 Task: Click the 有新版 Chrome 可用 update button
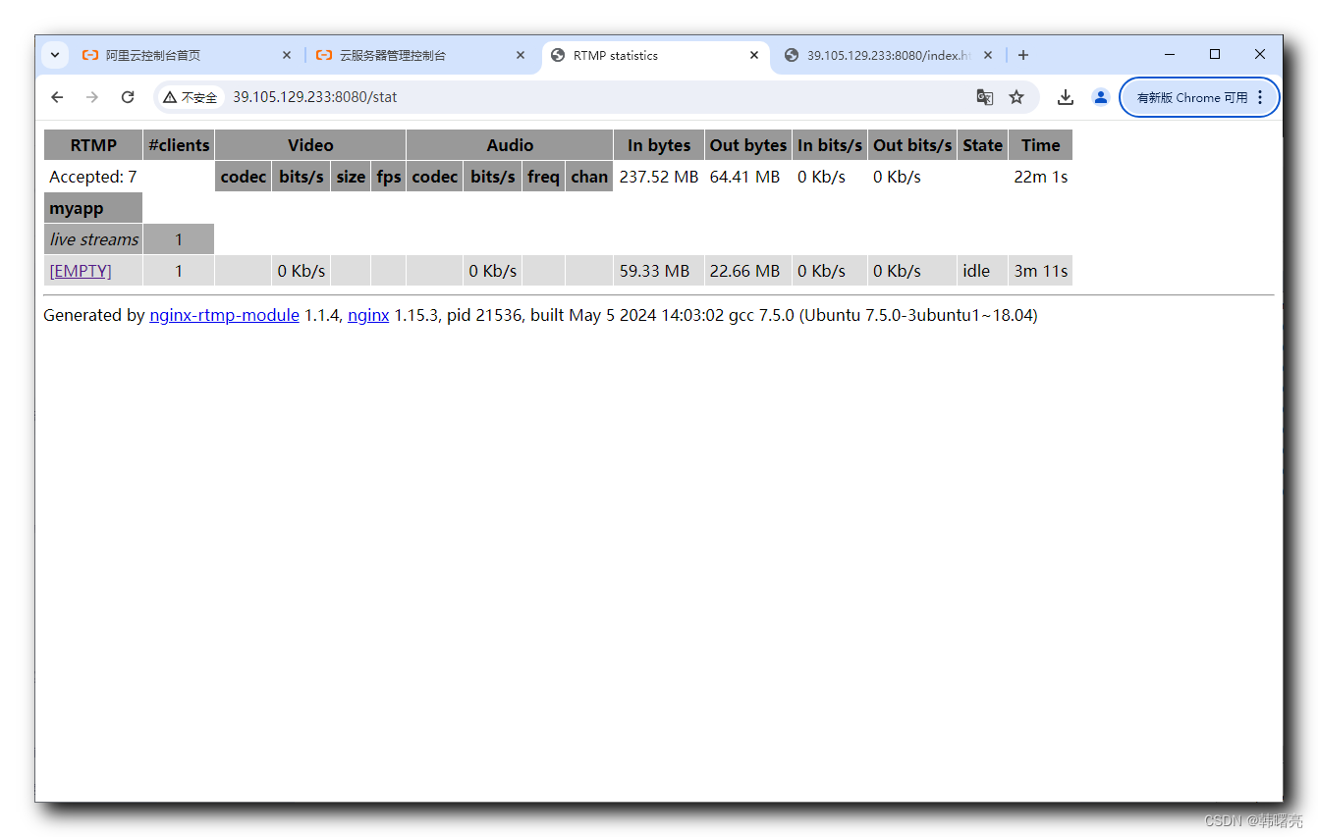click(1199, 97)
